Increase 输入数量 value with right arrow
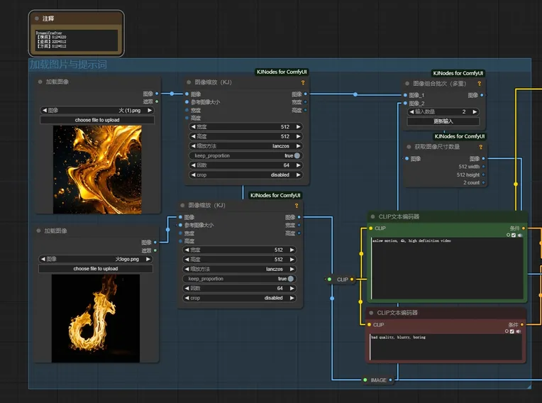This screenshot has width=542, height=403. coord(474,111)
